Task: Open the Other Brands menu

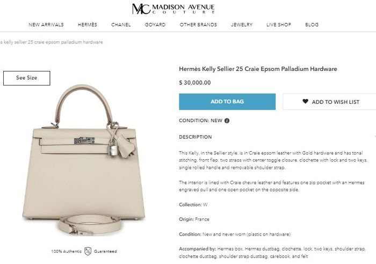Action: 198,25
